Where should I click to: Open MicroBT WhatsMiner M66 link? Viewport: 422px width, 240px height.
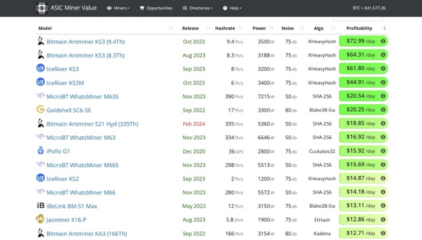click(x=80, y=193)
